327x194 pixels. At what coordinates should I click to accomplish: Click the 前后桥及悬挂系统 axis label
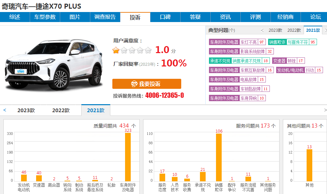coord(95,187)
